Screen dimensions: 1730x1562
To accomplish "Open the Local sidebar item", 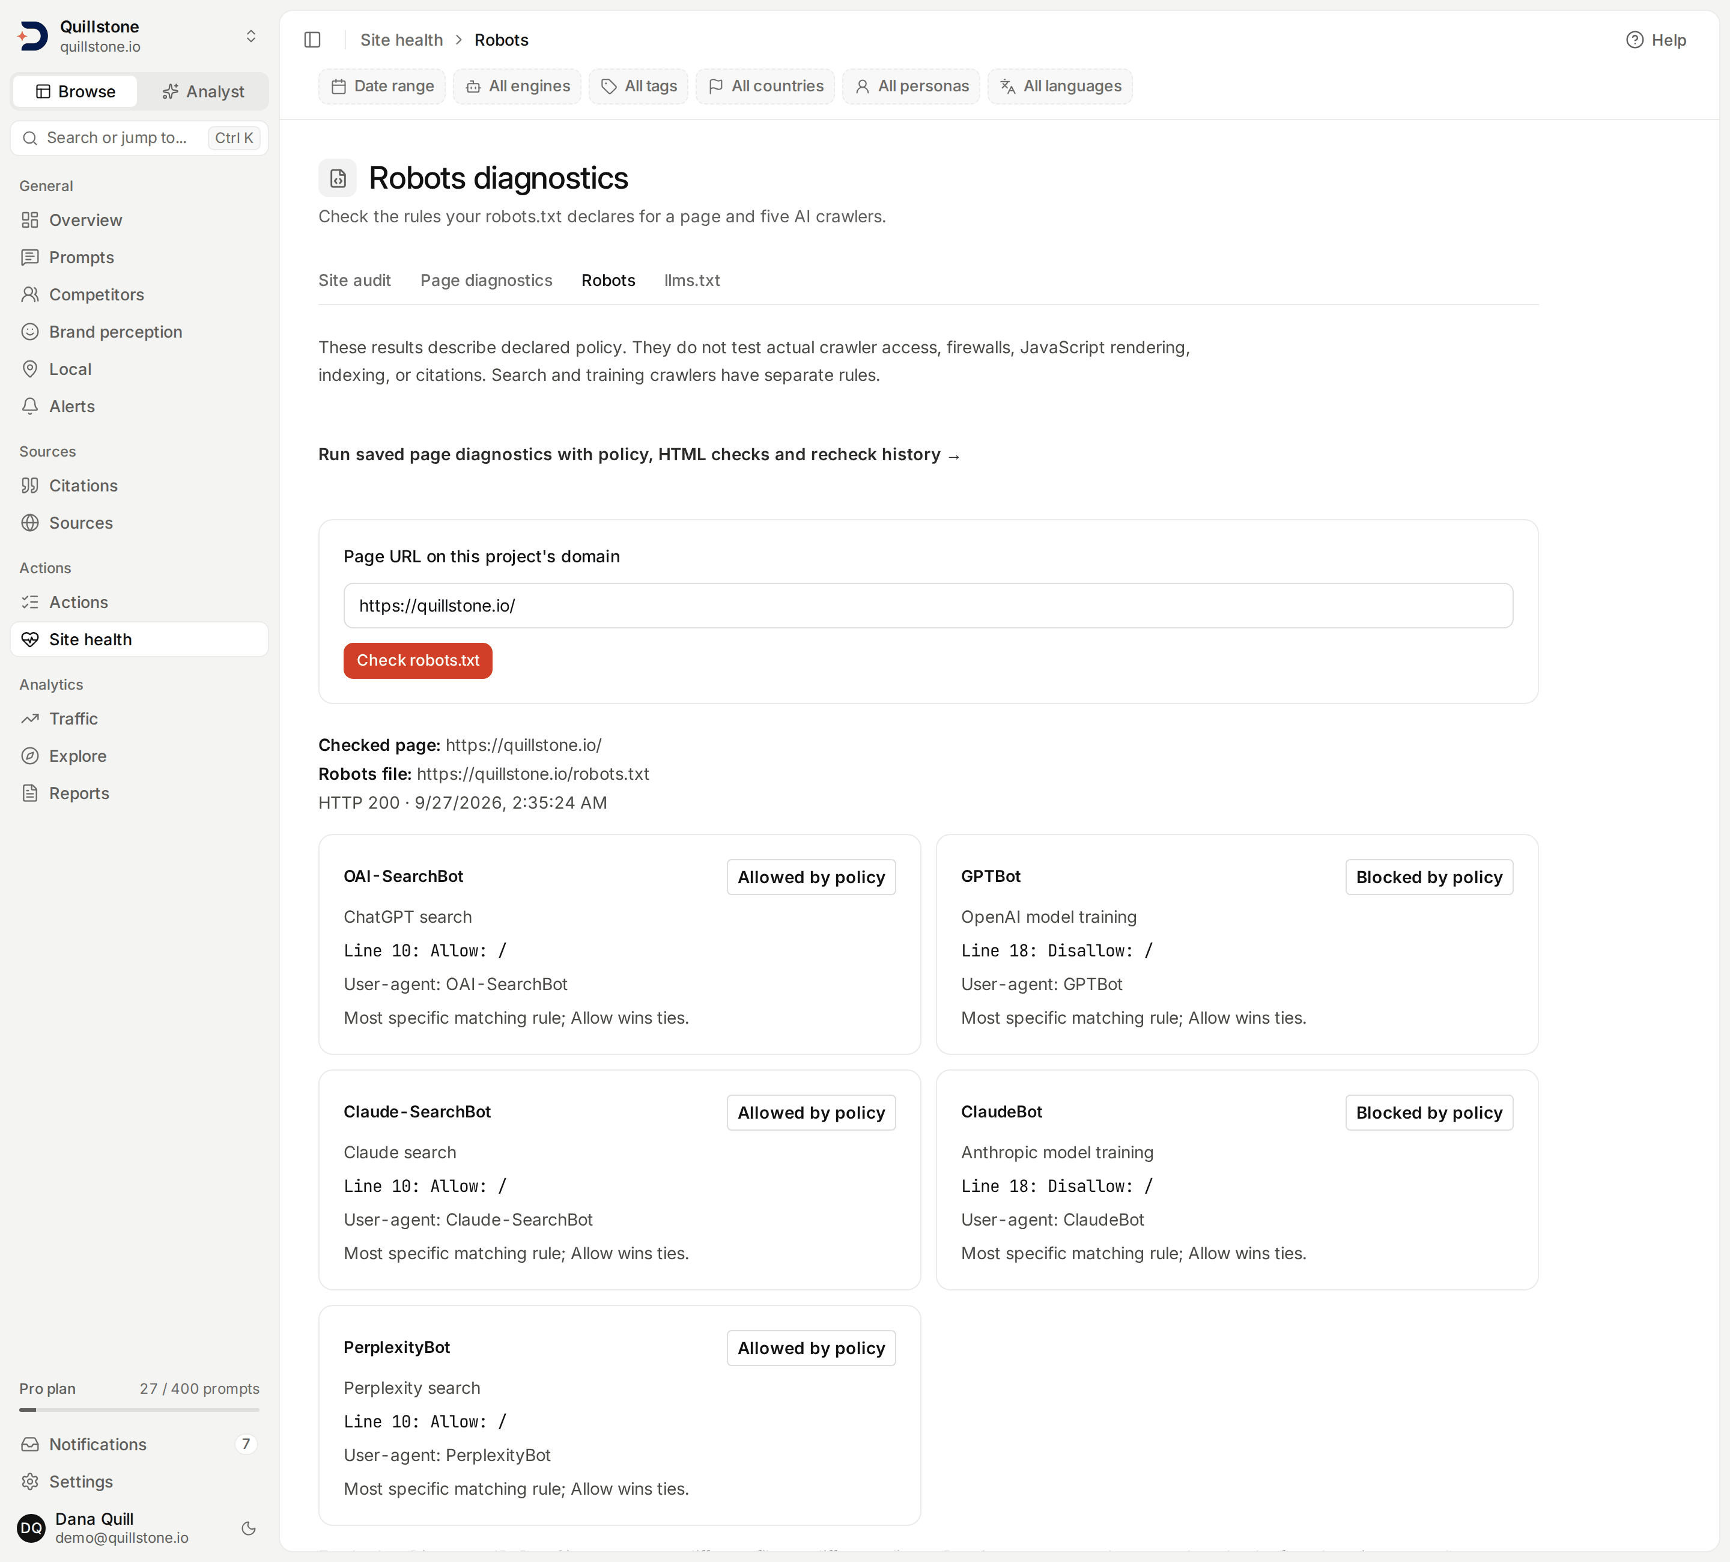I will [x=139, y=369].
